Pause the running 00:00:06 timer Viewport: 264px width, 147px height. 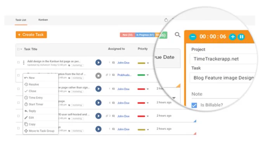(x=241, y=37)
